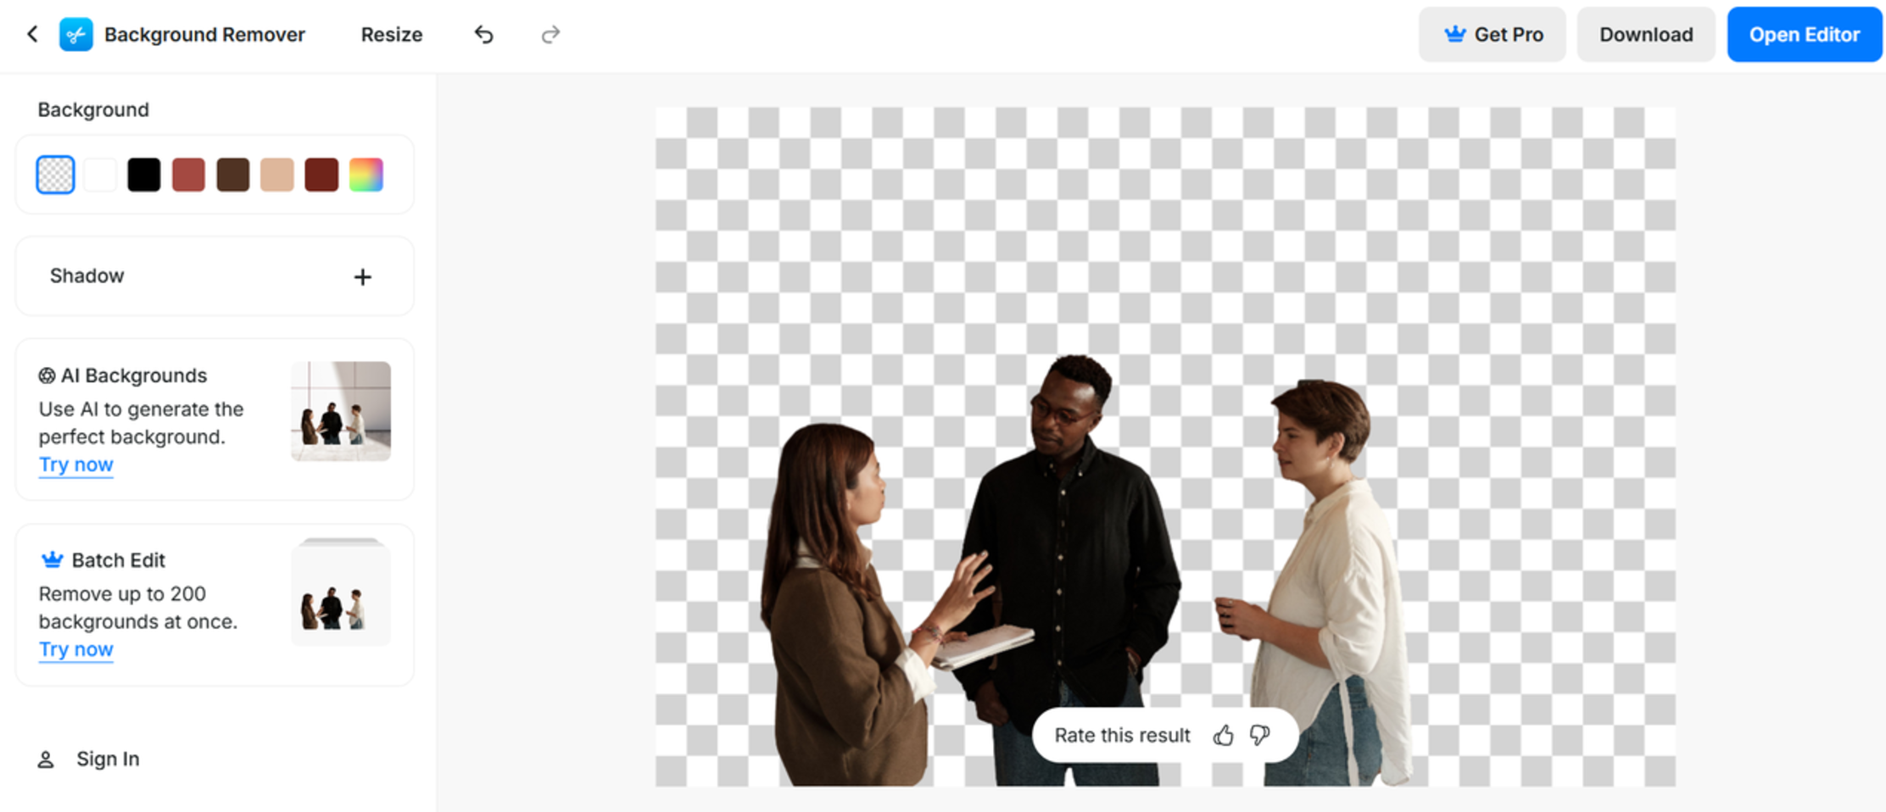Select the dark brown background swatch

tap(233, 175)
